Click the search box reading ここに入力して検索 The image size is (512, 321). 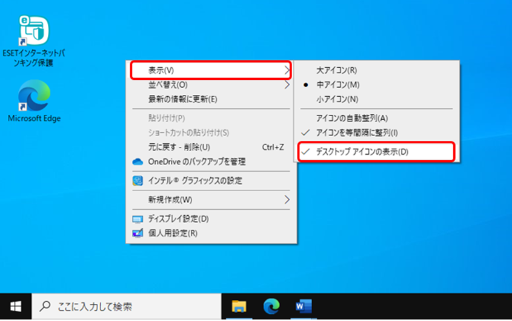pos(127,306)
